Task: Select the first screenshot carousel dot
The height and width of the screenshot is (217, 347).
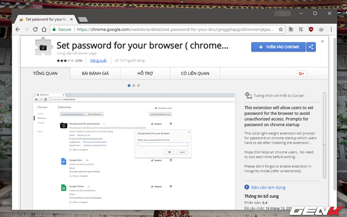Action: 129,86
